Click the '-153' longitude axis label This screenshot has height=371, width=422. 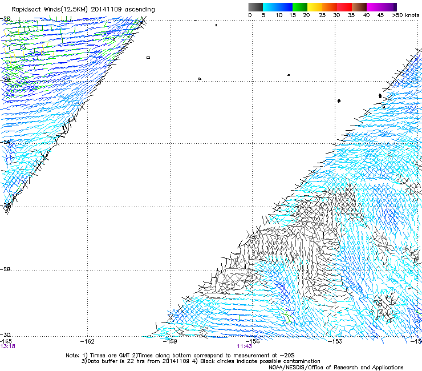pos(335,341)
